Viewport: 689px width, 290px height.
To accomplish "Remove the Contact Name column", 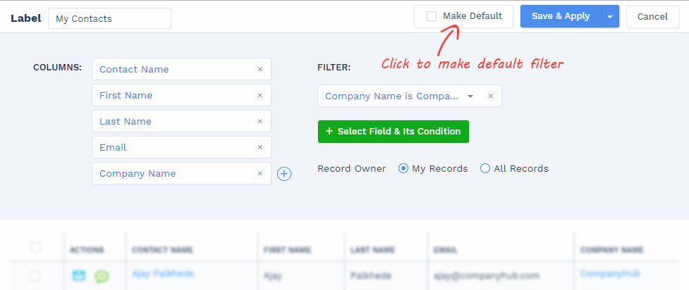I will coord(260,69).
